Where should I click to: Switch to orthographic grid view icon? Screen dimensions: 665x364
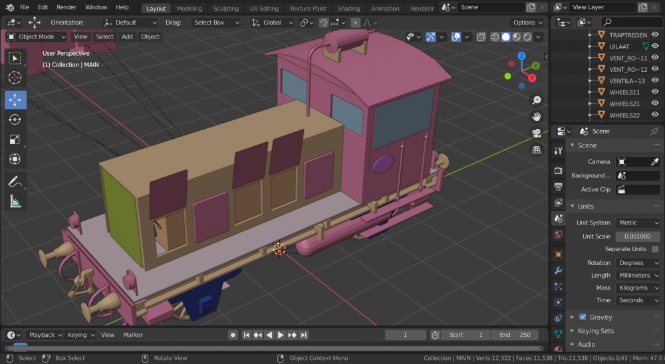(536, 150)
